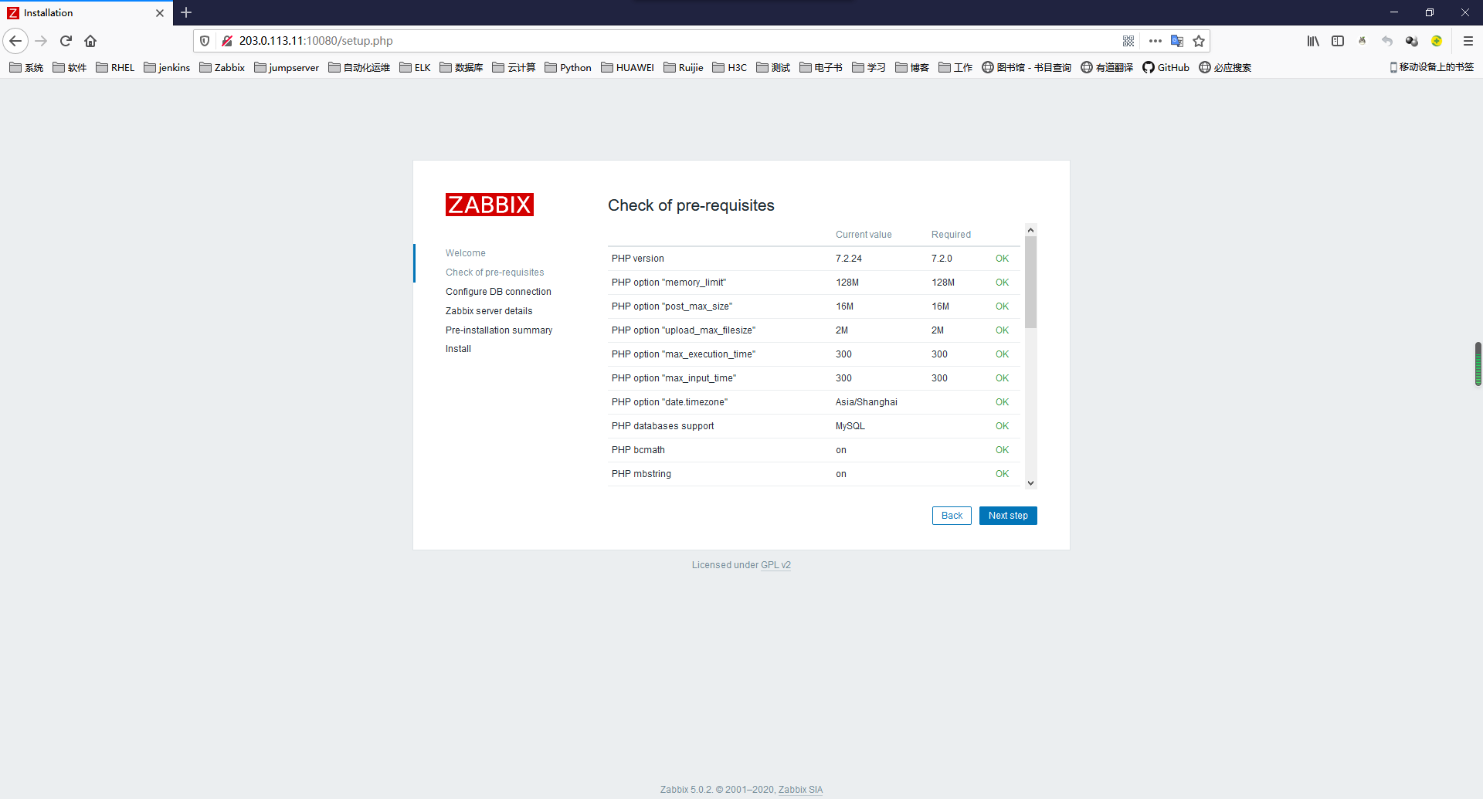
Task: Select the Installation browser tab
Action: [87, 13]
